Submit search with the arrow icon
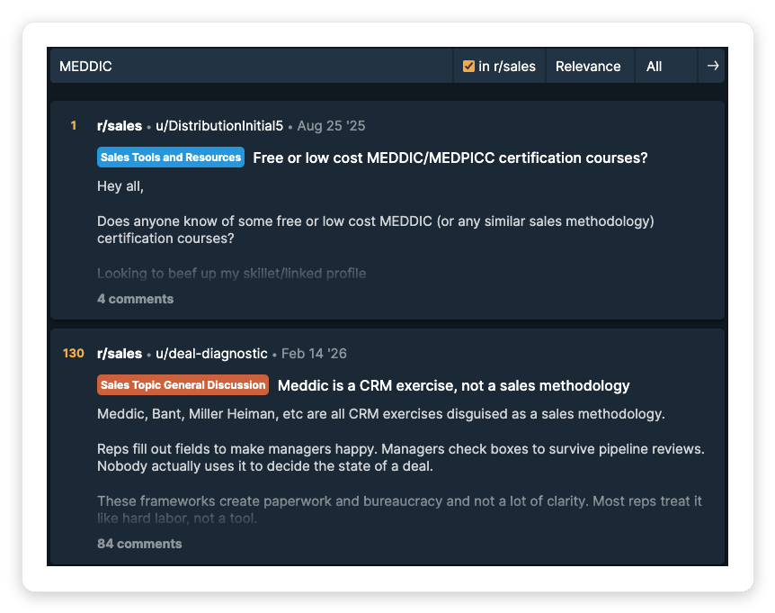This screenshot has width=775, height=613. (712, 66)
